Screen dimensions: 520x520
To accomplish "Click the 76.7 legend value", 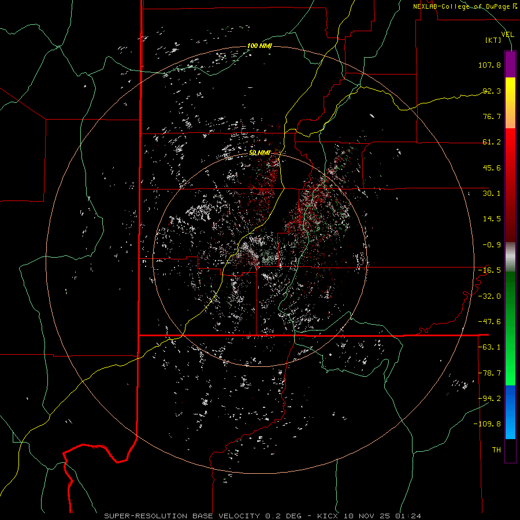I will [492, 116].
